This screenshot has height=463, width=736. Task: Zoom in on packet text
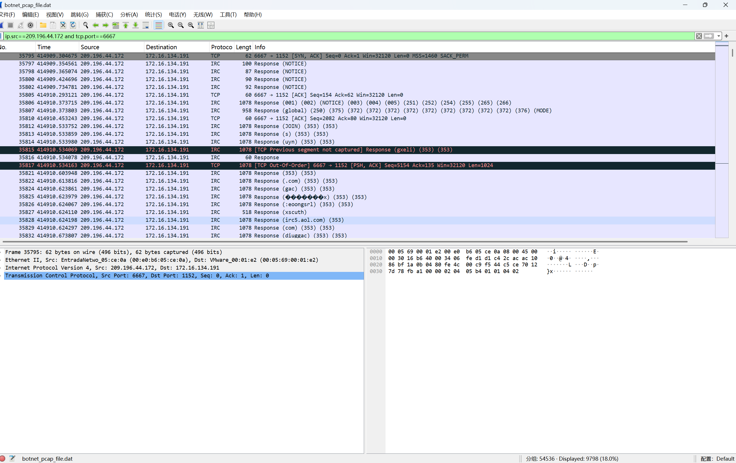coord(171,25)
